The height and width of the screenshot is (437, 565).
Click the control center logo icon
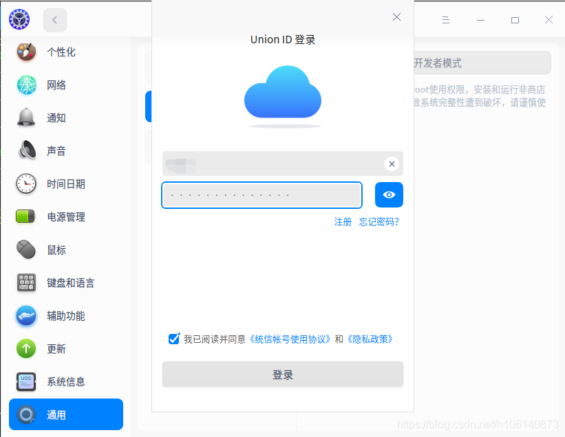(x=19, y=19)
